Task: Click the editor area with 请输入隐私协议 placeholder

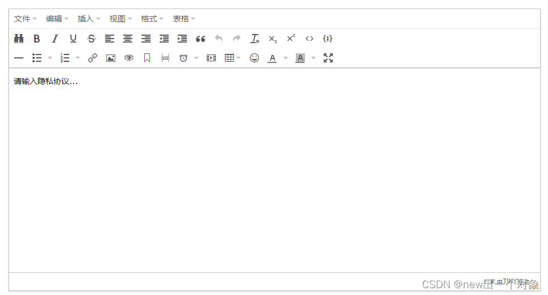Action: tap(274, 170)
